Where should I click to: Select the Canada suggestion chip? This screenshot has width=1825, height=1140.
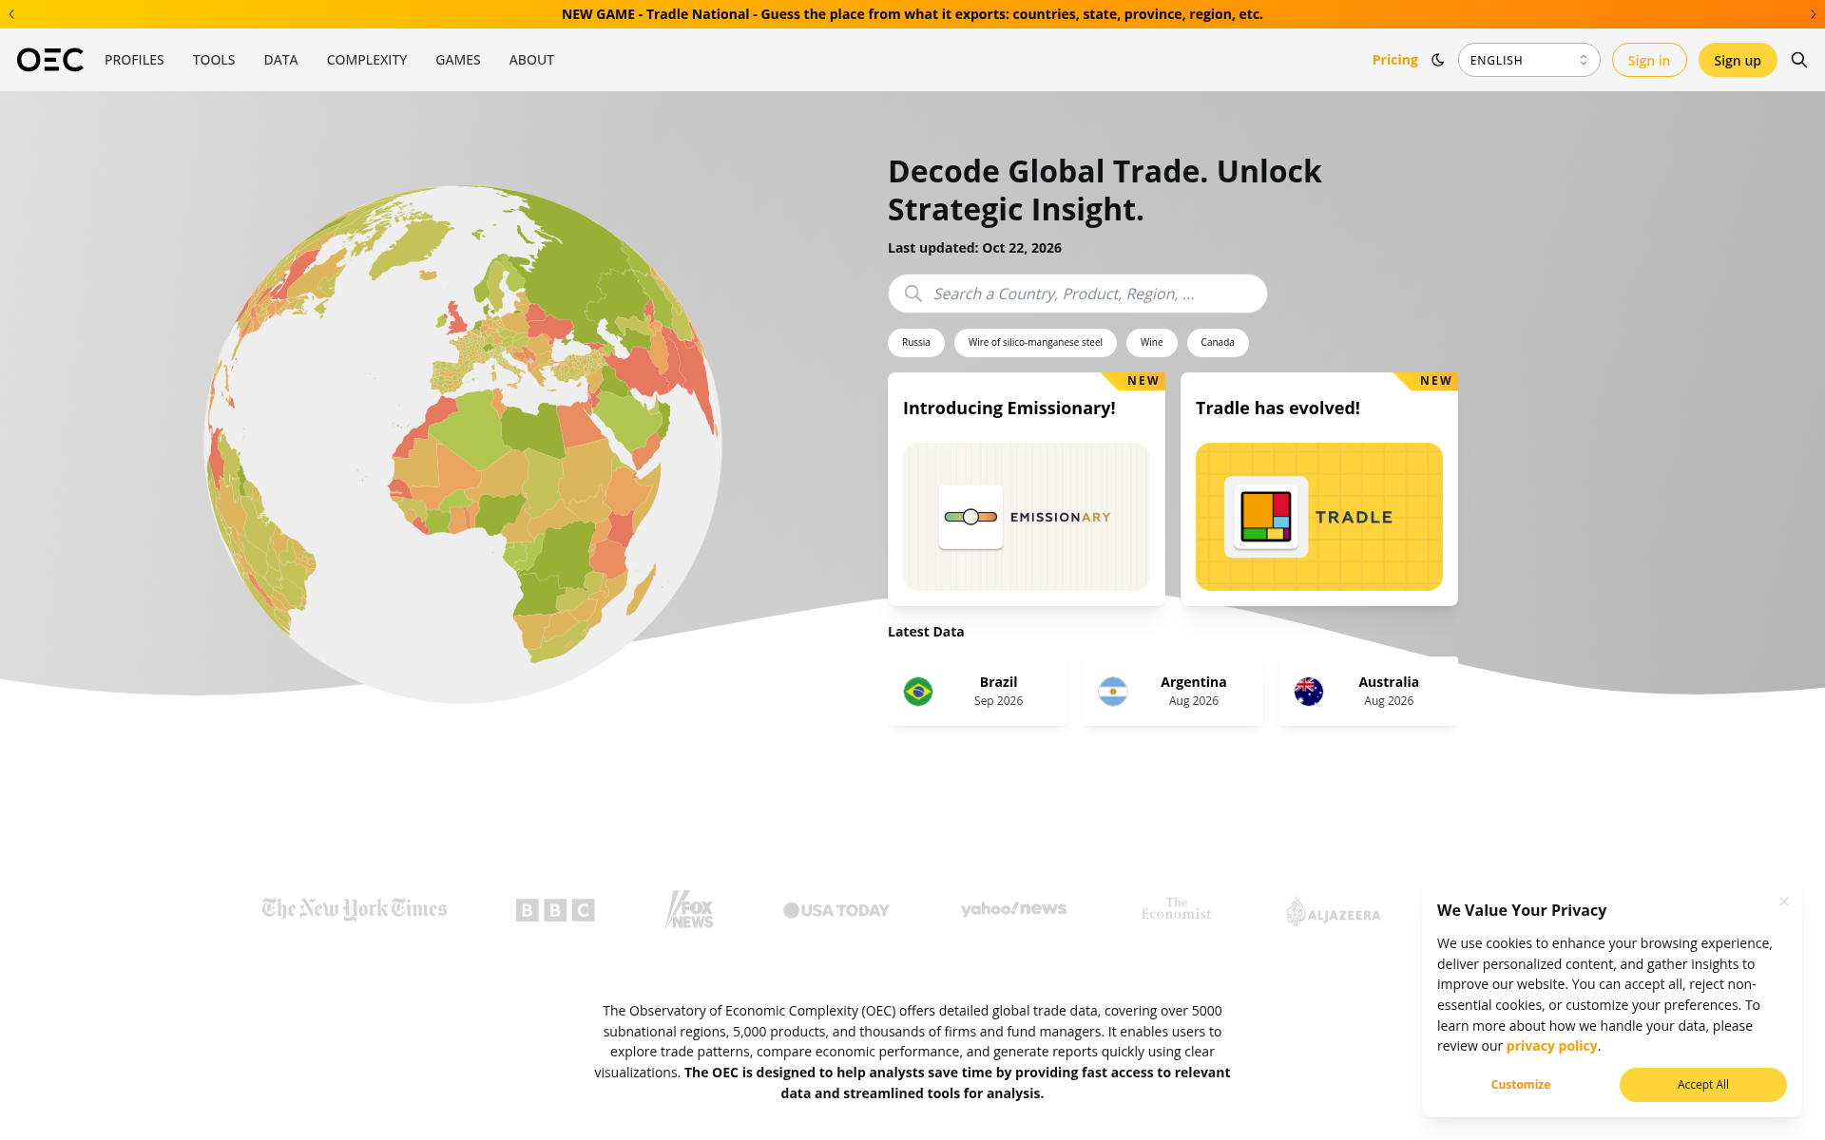[x=1218, y=343]
